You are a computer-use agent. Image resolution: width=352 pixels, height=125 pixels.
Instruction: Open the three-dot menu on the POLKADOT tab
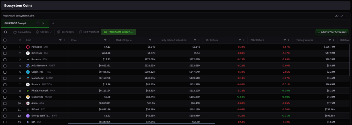point(38,23)
